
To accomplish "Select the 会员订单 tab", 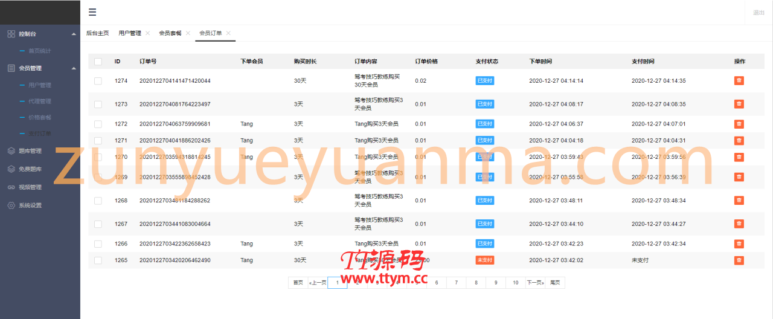I will point(211,33).
